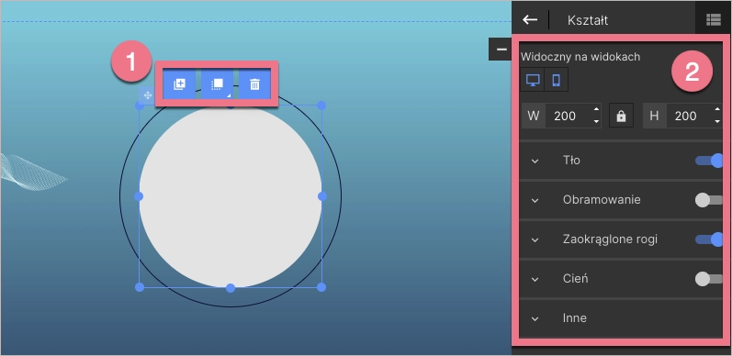Viewport: 732px width, 356px height.
Task: Click the Inne label
Action: 575,318
